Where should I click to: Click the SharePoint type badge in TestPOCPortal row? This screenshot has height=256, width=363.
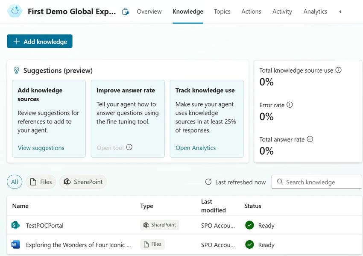coord(160,225)
